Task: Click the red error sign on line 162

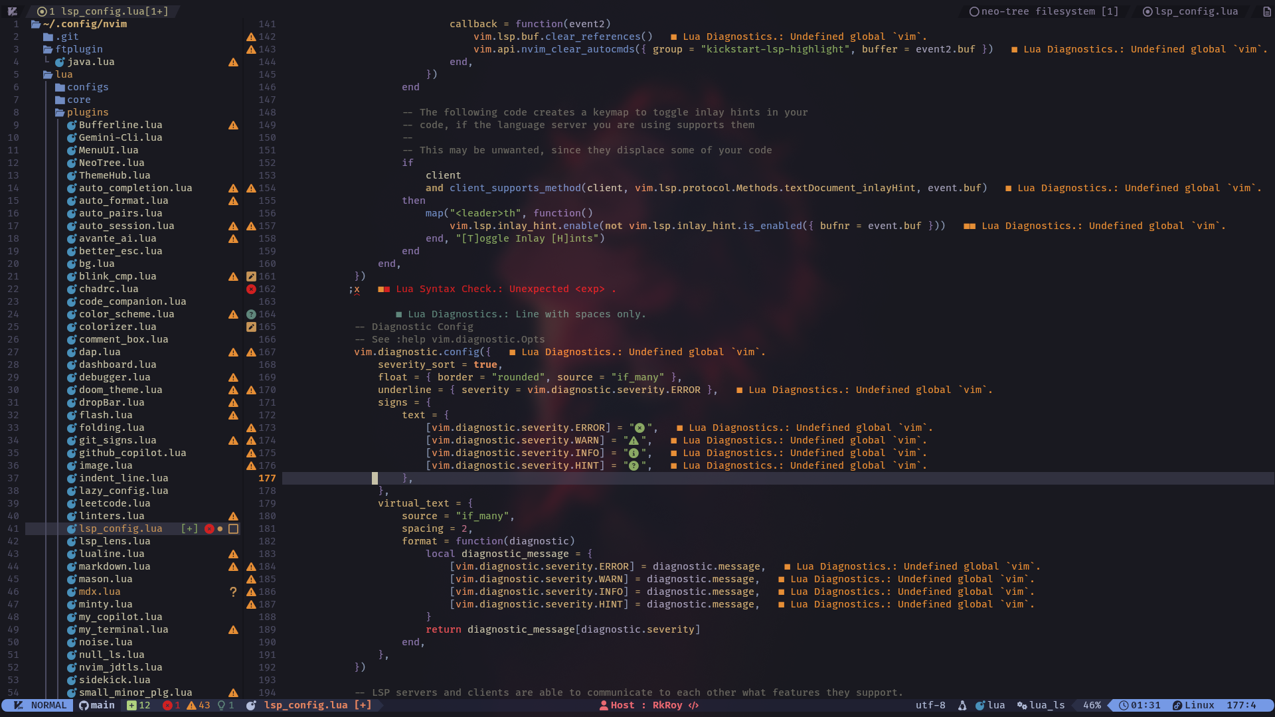Action: [x=251, y=289]
